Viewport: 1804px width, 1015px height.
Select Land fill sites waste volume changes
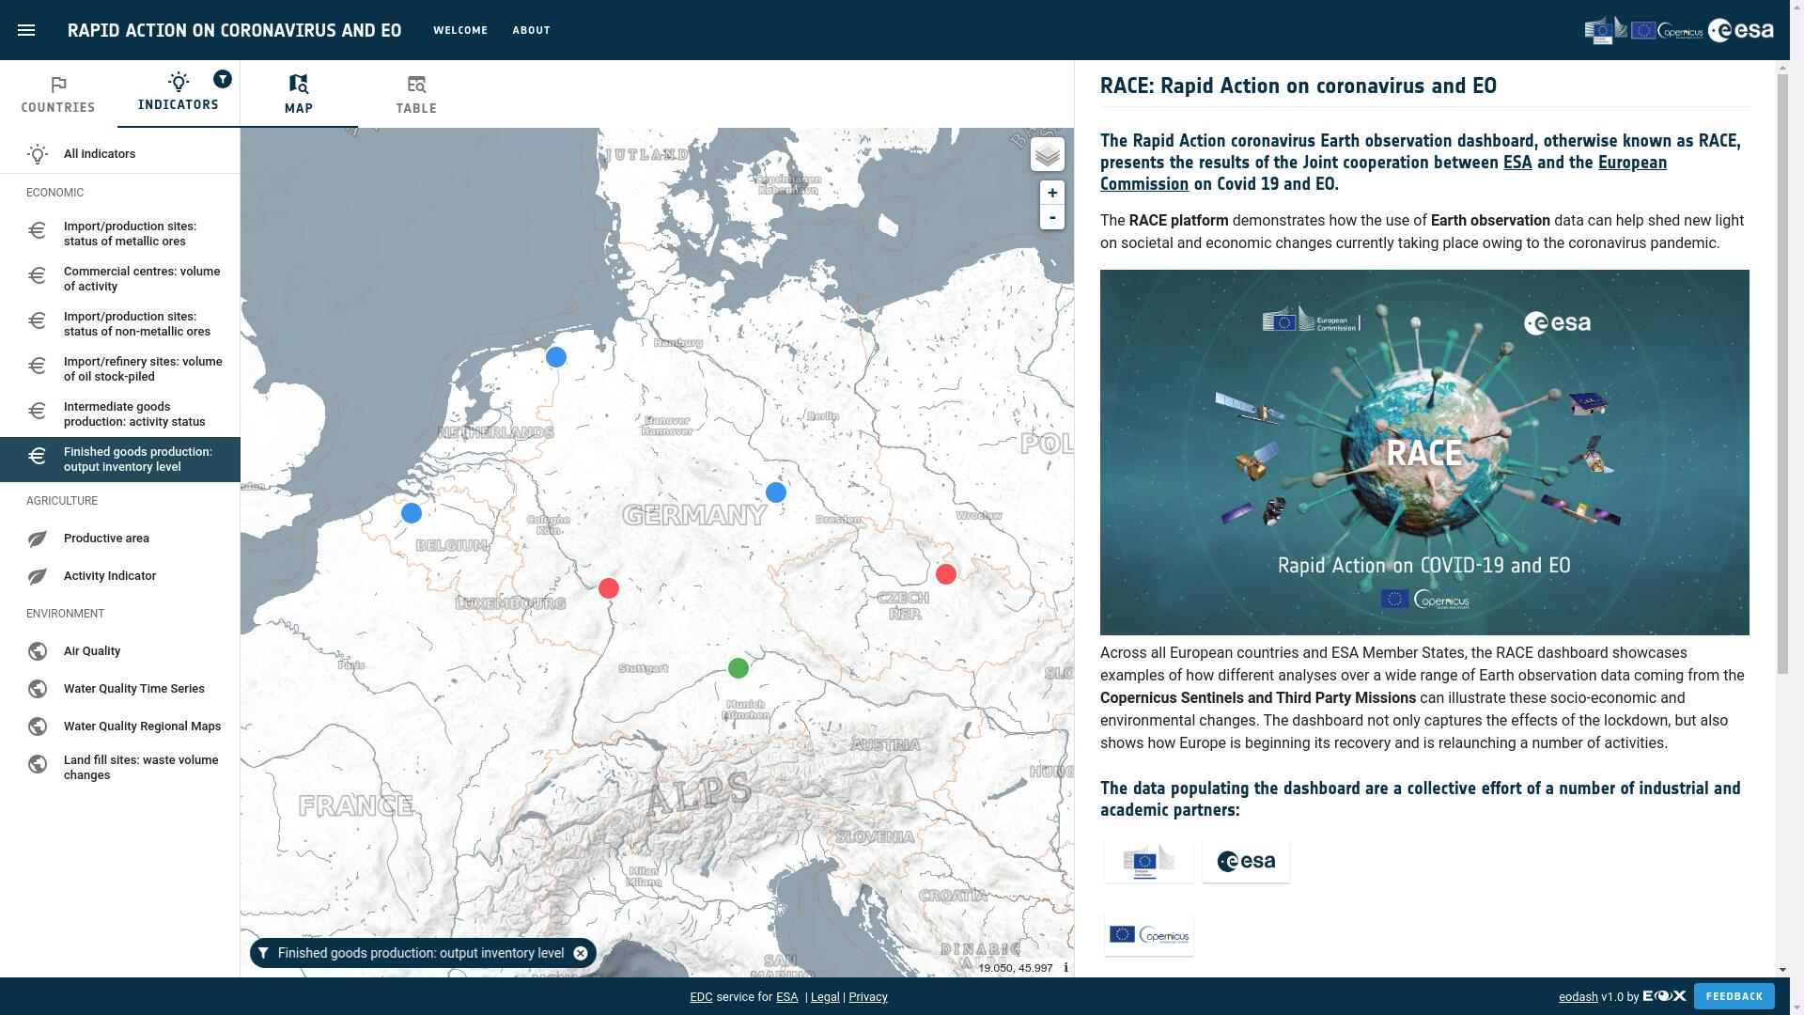point(120,768)
